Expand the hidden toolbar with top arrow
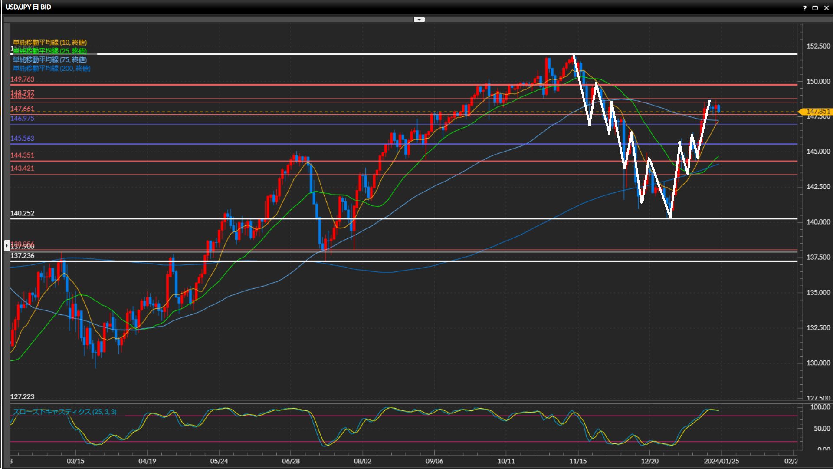This screenshot has height=469, width=833. point(419,20)
